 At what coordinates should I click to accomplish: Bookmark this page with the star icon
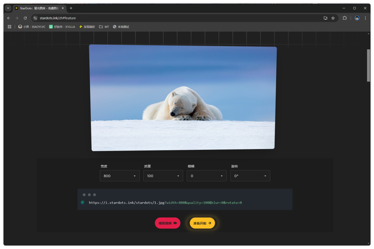click(x=333, y=18)
